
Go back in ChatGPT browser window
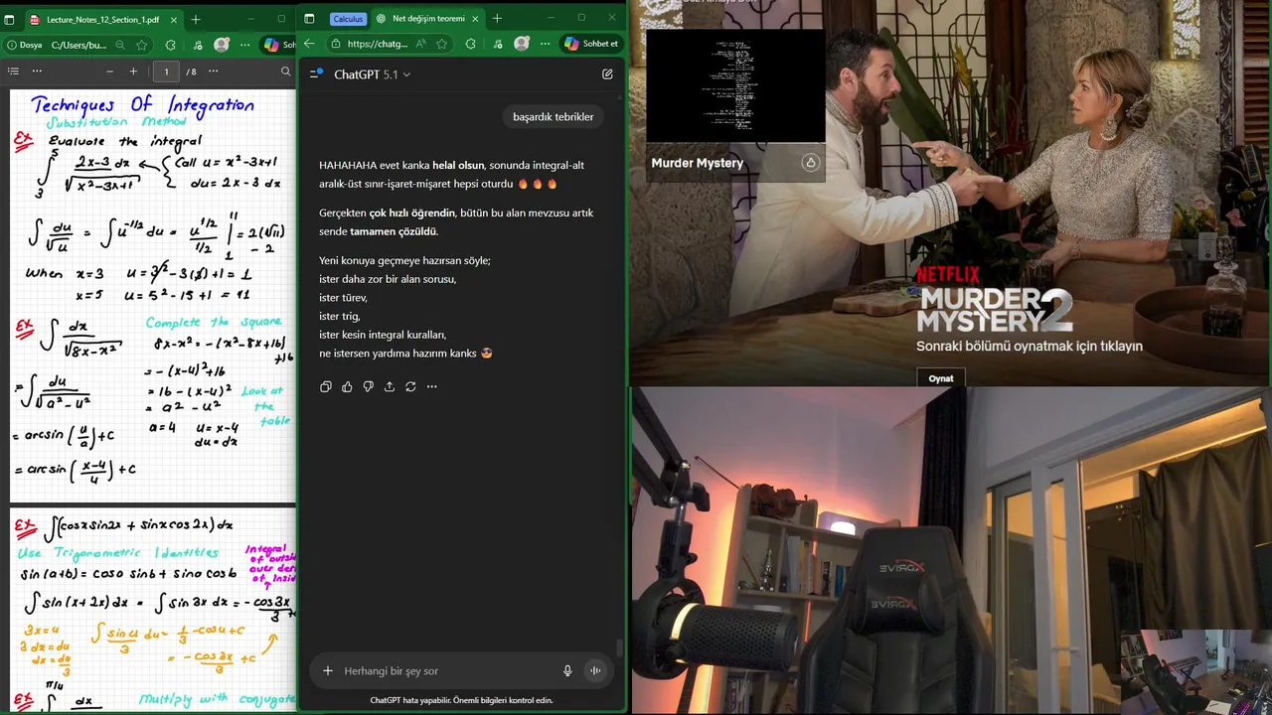click(x=309, y=44)
